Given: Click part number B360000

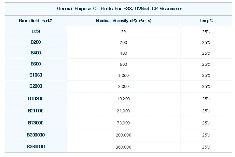Looking at the screenshot, I should point(35,147).
